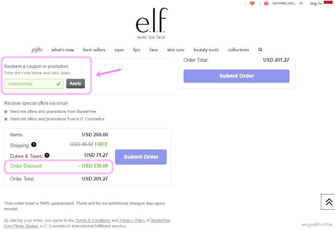Click Apply to redeem the coupon
The width and height of the screenshot is (335, 230).
click(x=75, y=83)
